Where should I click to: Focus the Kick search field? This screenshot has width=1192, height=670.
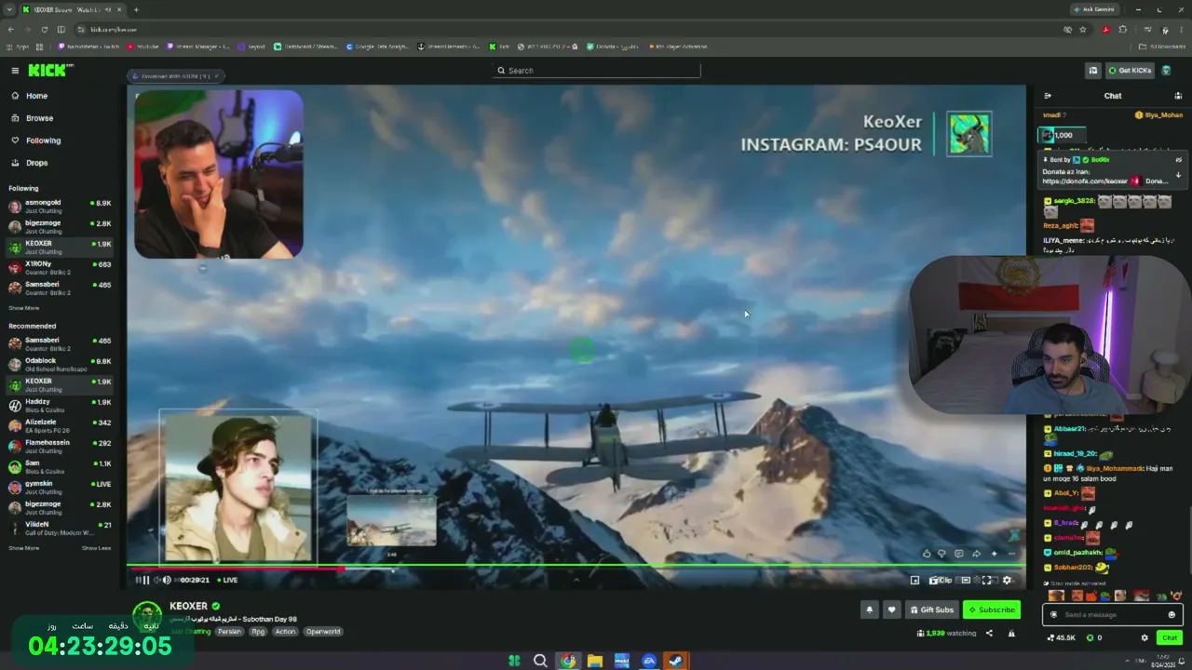tap(598, 71)
